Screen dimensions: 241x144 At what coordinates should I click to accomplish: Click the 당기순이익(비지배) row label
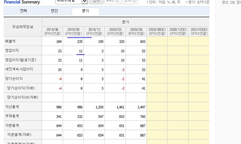(23, 97)
